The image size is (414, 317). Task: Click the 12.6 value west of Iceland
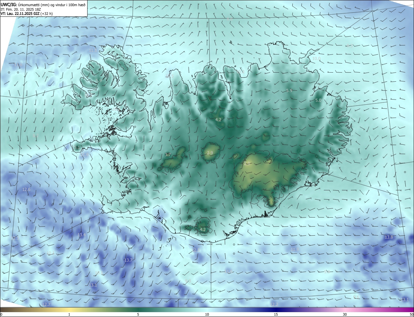click(26, 189)
